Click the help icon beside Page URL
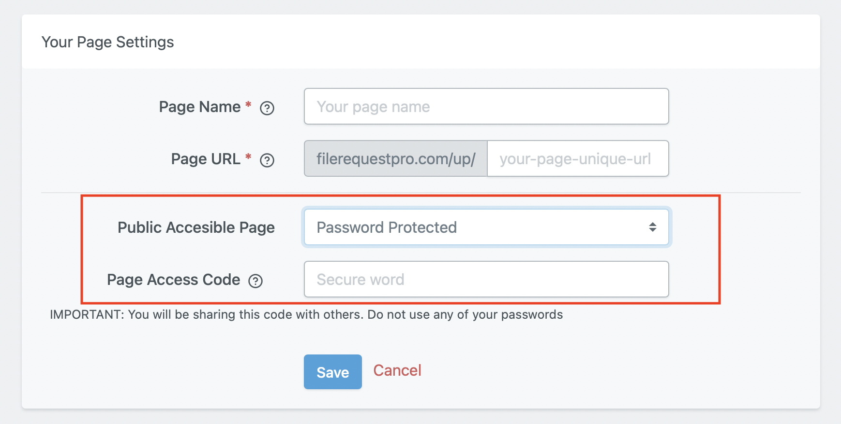The image size is (841, 424). pos(267,160)
